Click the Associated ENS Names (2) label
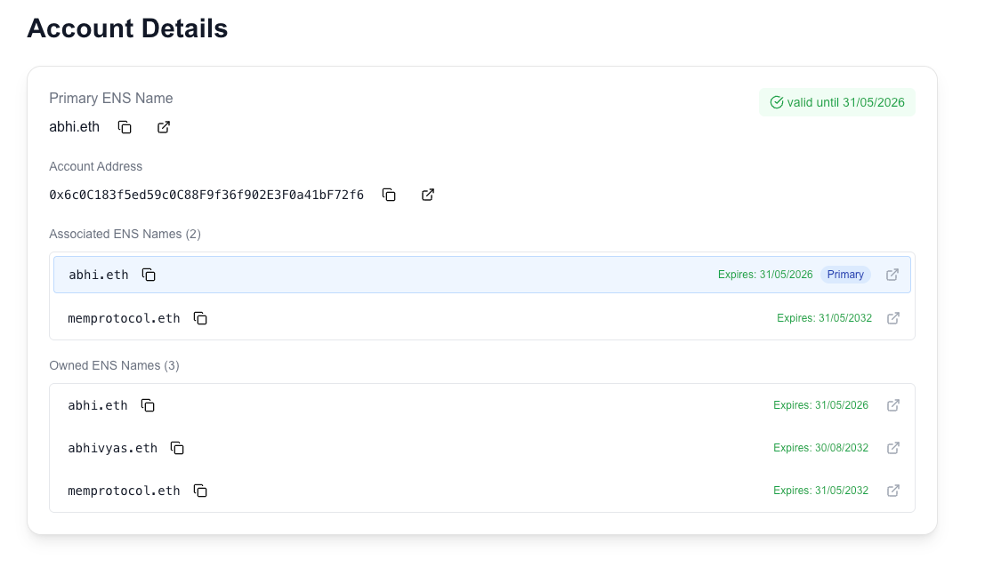Screen dimensions: 985x575 tap(125, 234)
